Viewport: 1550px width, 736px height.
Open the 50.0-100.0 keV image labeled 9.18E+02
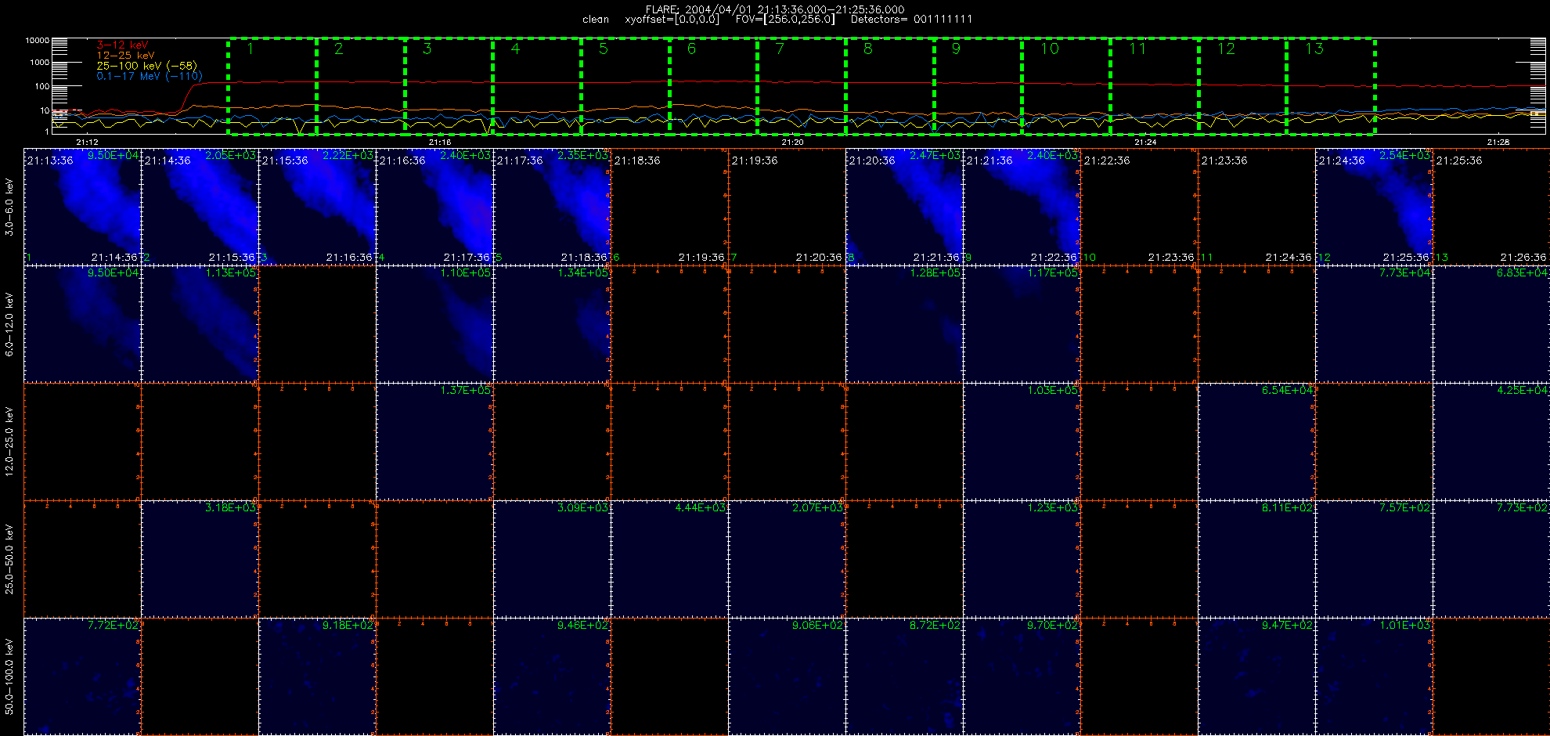[x=318, y=676]
